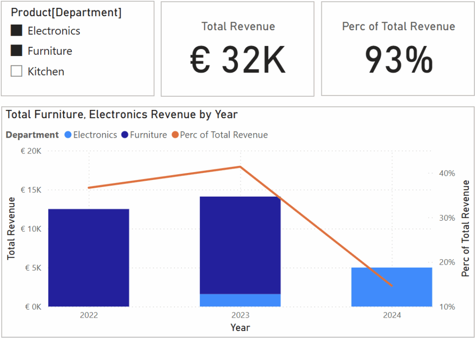Enable the Kitchen department checkbox
Image resolution: width=475 pixels, height=338 pixels.
pyautogui.click(x=17, y=71)
